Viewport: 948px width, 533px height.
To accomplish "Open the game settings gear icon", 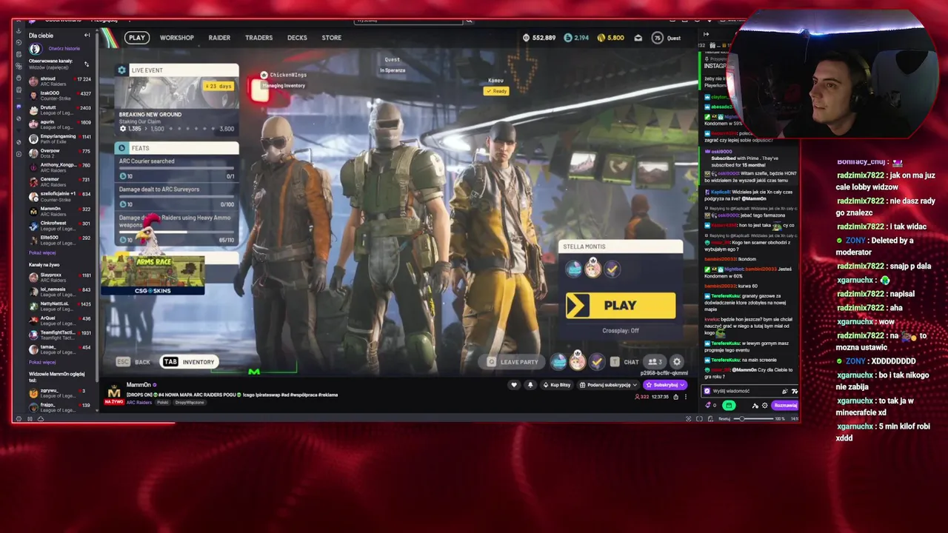I will coord(676,362).
